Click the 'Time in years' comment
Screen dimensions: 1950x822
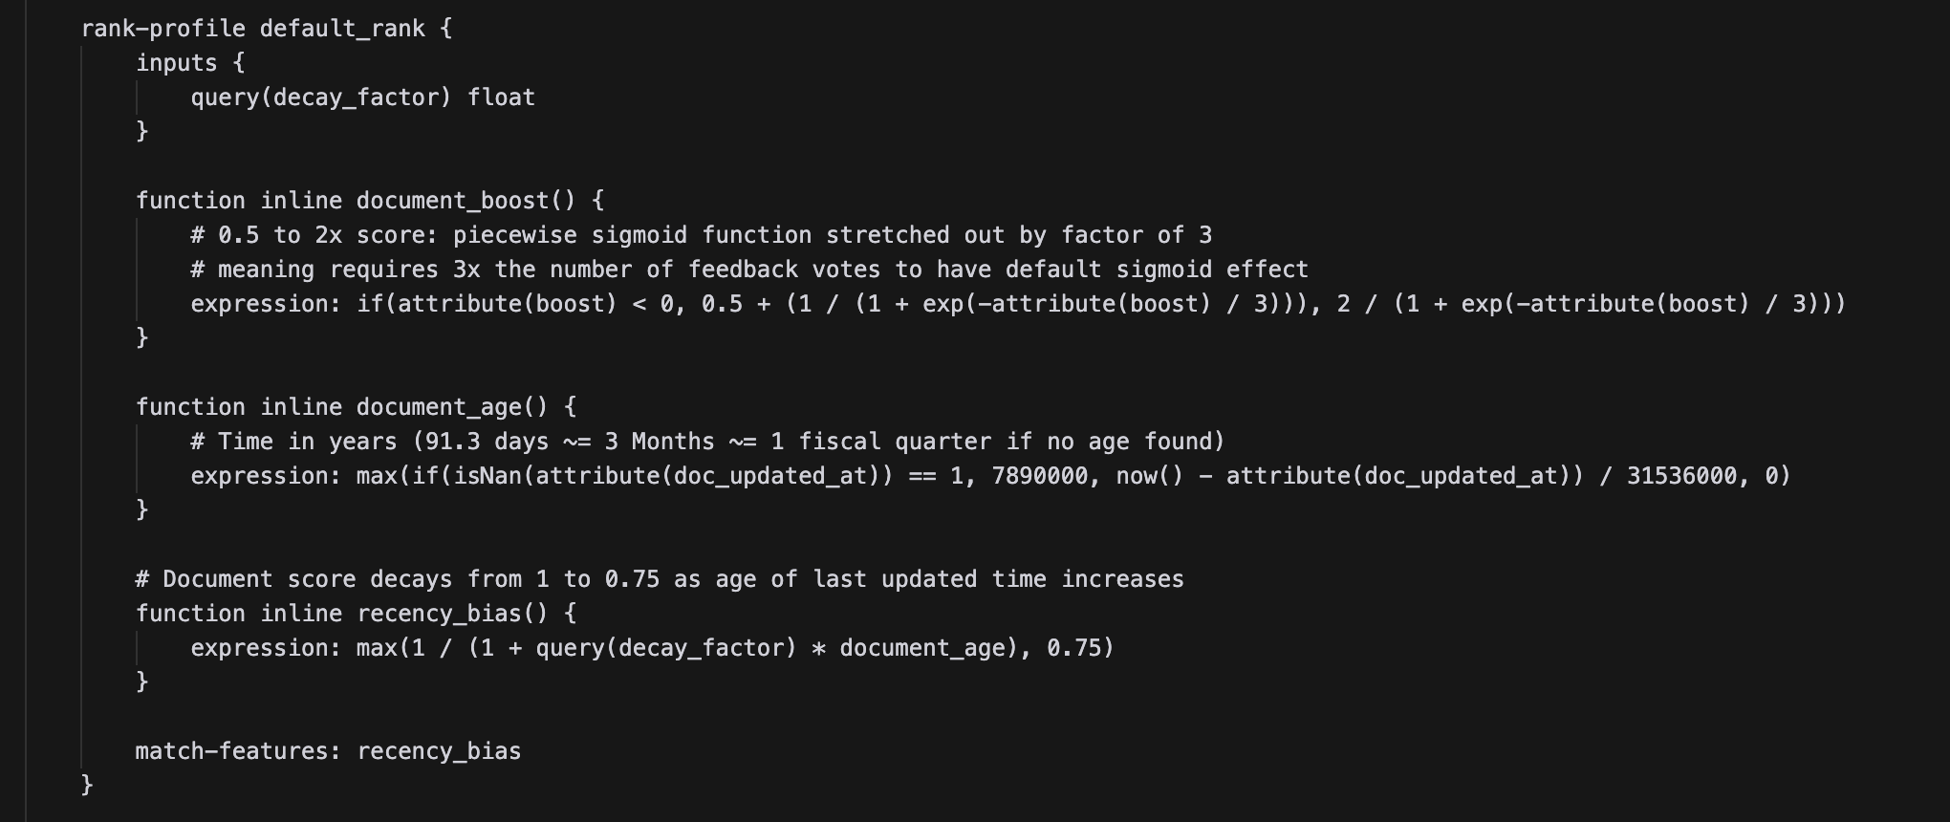pyautogui.click(x=707, y=442)
